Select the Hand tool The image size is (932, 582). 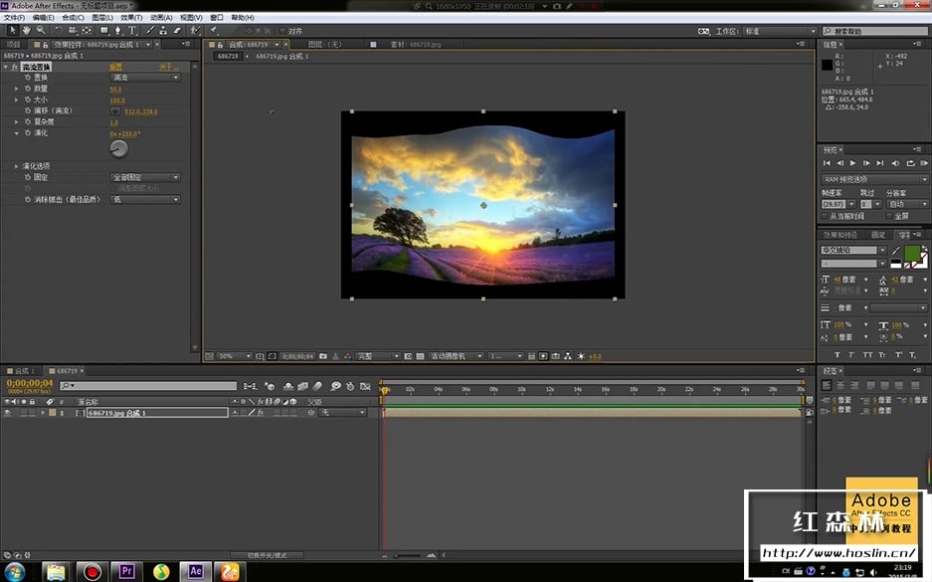(27, 30)
